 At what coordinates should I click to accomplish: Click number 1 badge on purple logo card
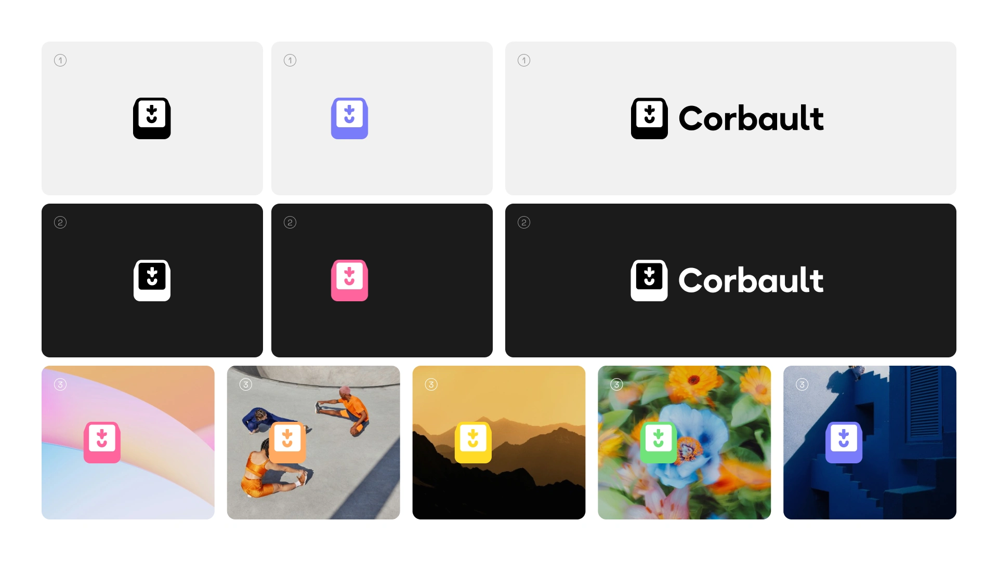click(x=290, y=60)
